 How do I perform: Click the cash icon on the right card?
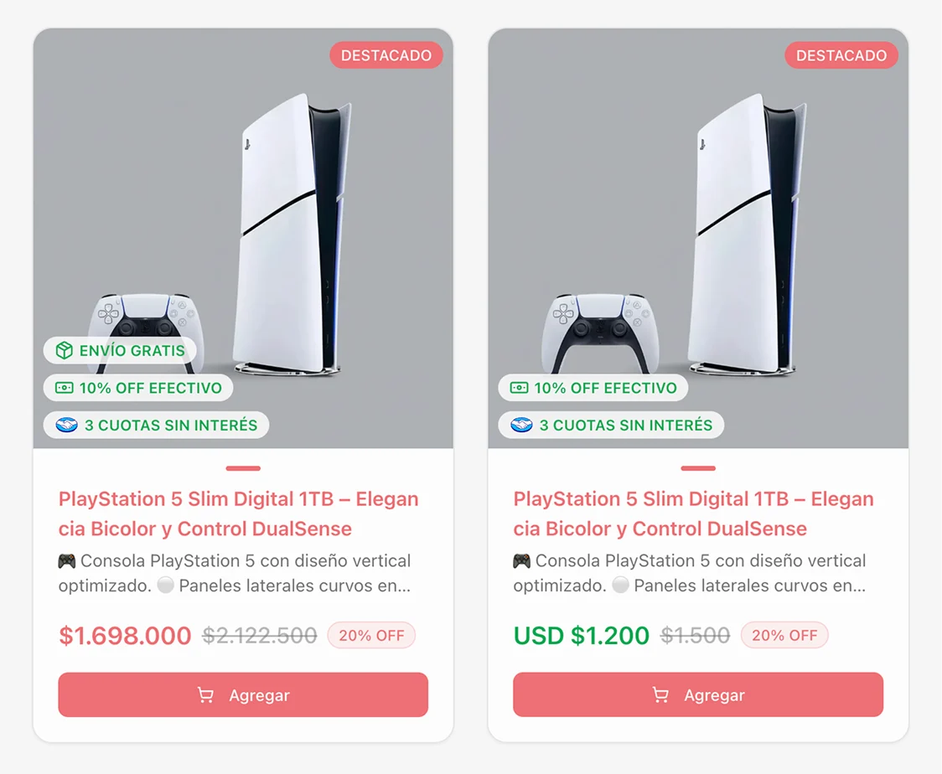(x=520, y=388)
